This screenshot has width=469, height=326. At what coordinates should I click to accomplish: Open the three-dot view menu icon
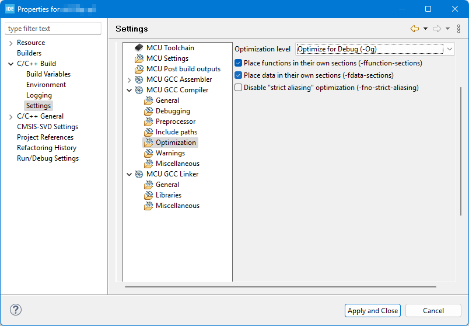coord(459,29)
